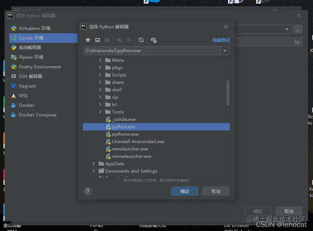313x231 pixels.
Task: Select the share folder row
Action: tap(156, 82)
